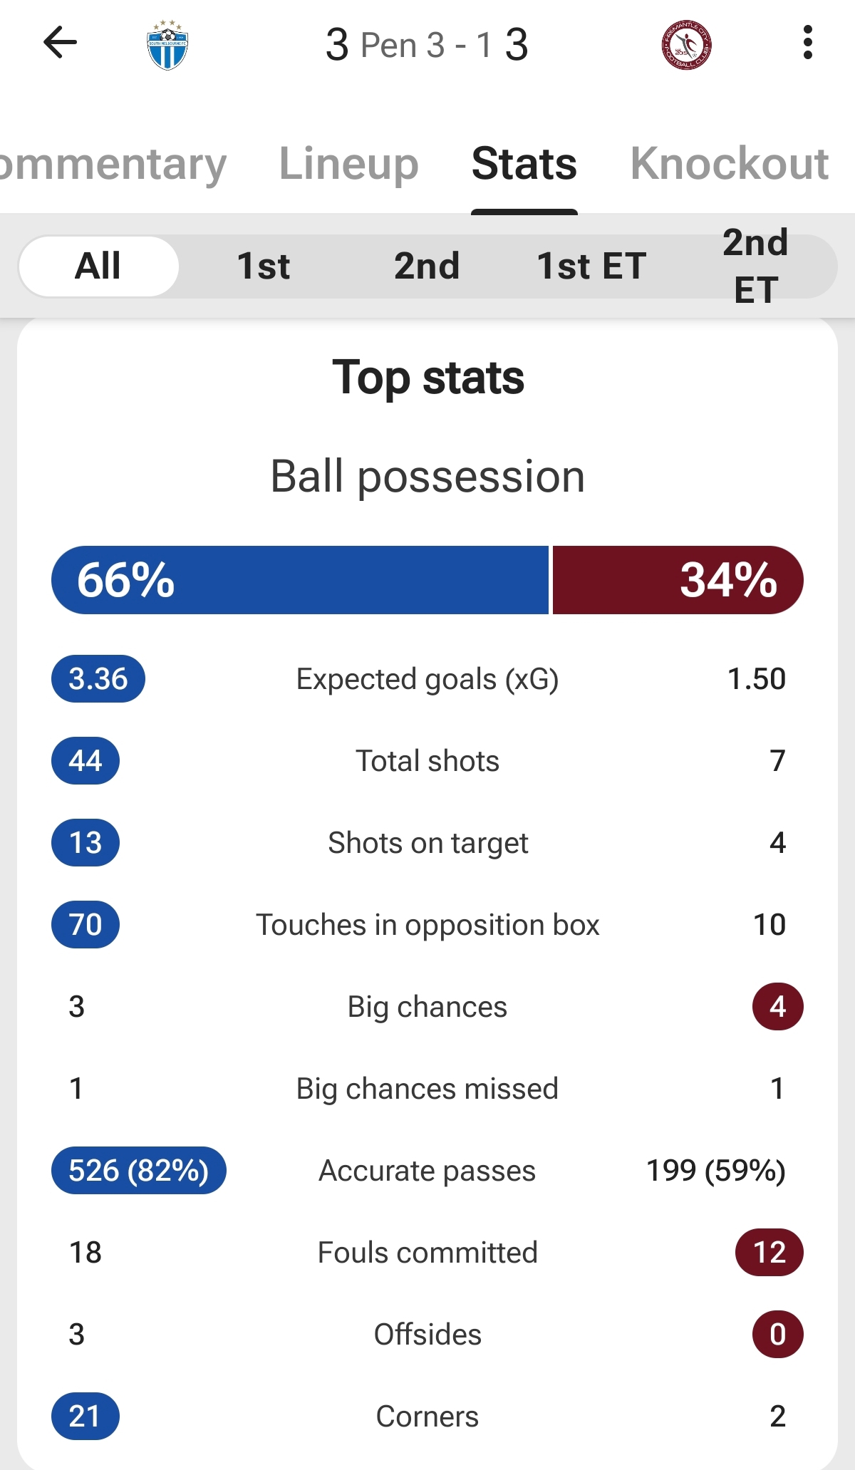Select the Stats tab
Screen dimensions: 855x1470
pyautogui.click(x=524, y=164)
